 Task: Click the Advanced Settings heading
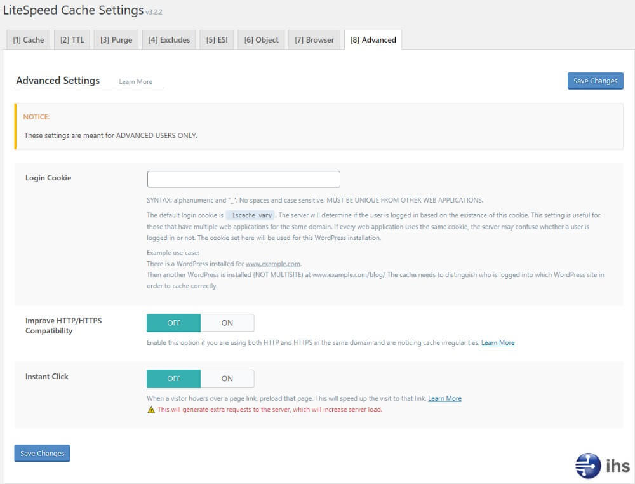(58, 81)
